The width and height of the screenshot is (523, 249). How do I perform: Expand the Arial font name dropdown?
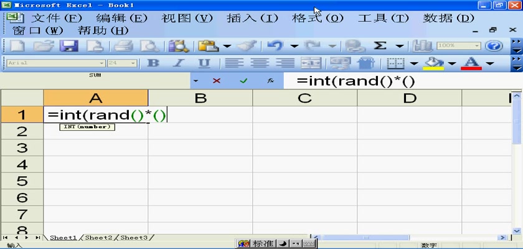pyautogui.click(x=102, y=63)
